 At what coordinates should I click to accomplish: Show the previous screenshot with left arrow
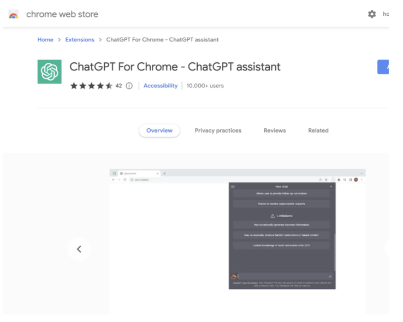tap(79, 249)
